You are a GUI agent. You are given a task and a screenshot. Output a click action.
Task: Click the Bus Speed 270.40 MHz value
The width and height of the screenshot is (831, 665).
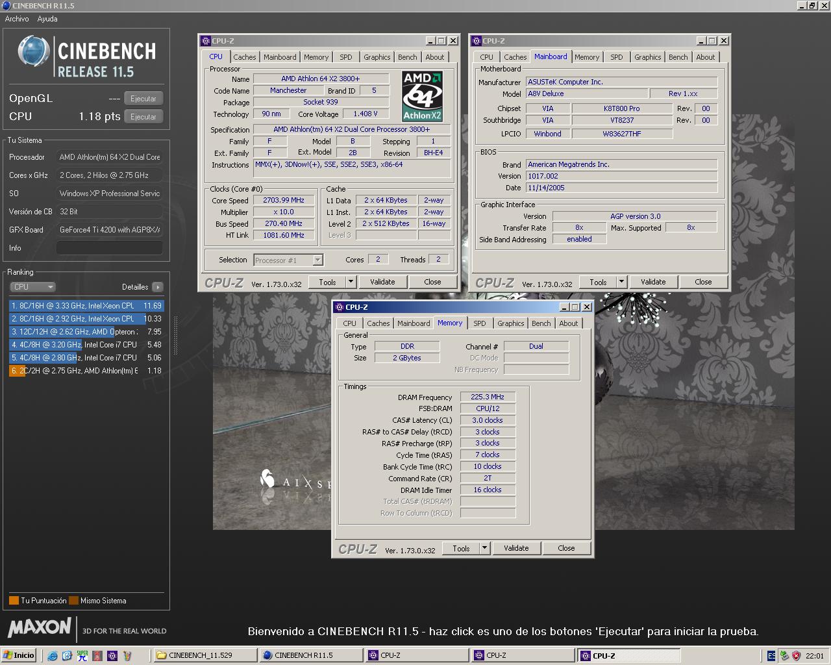click(283, 223)
